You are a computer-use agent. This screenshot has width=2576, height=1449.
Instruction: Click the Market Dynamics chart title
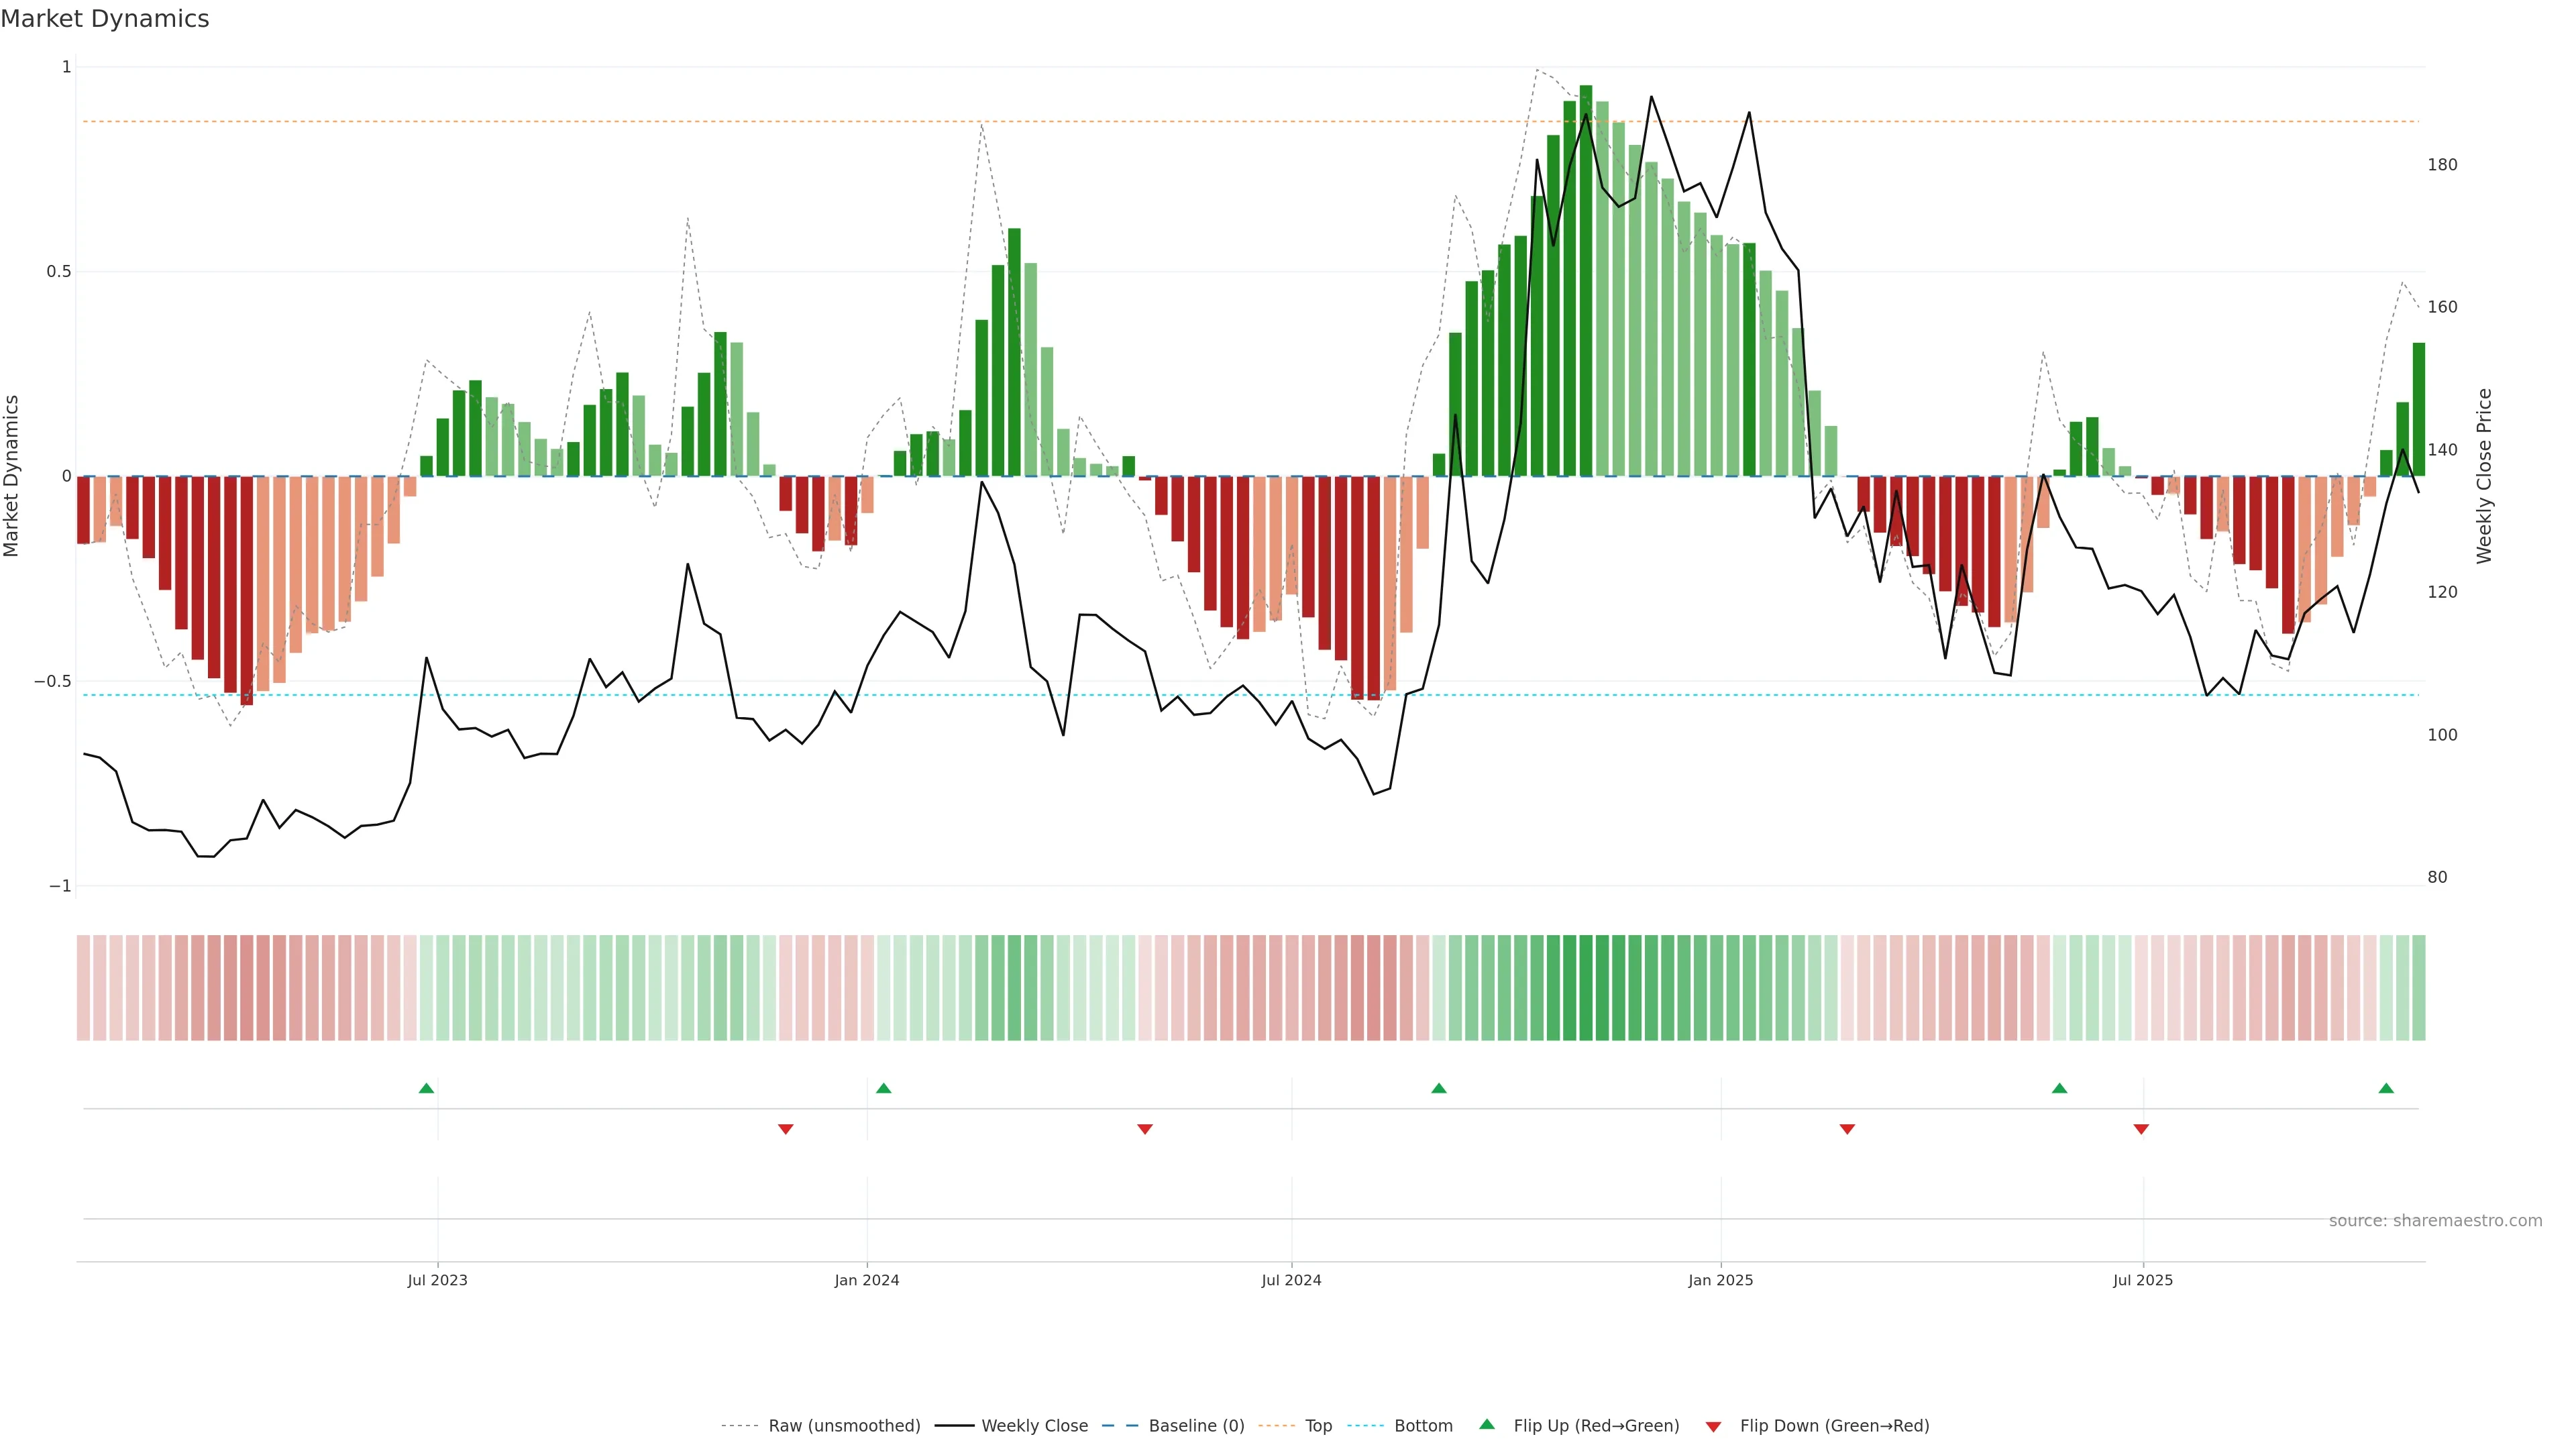click(105, 19)
